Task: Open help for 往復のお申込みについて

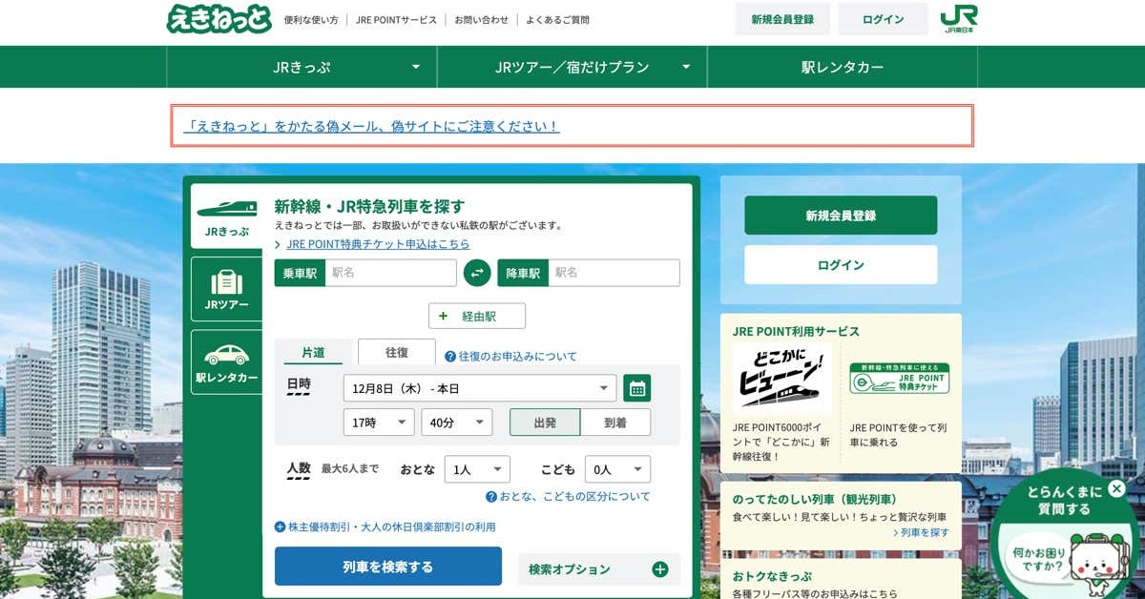Action: [x=510, y=356]
